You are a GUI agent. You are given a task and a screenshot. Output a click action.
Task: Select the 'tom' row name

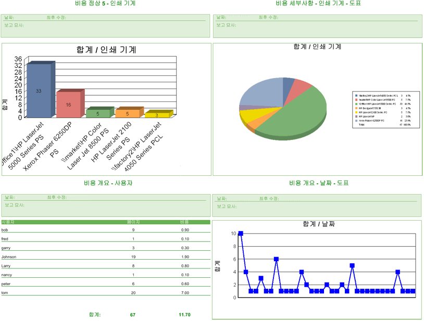pyautogui.click(x=5, y=293)
